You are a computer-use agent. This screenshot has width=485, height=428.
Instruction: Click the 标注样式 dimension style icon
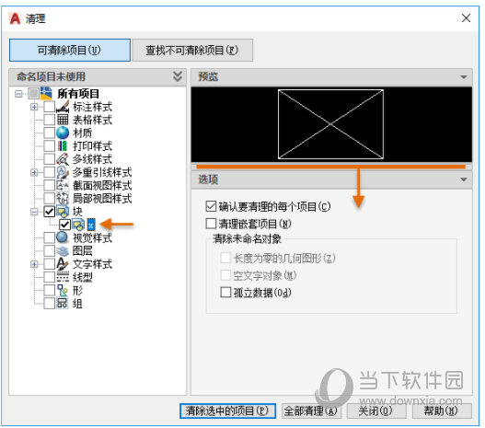pyautogui.click(x=63, y=107)
